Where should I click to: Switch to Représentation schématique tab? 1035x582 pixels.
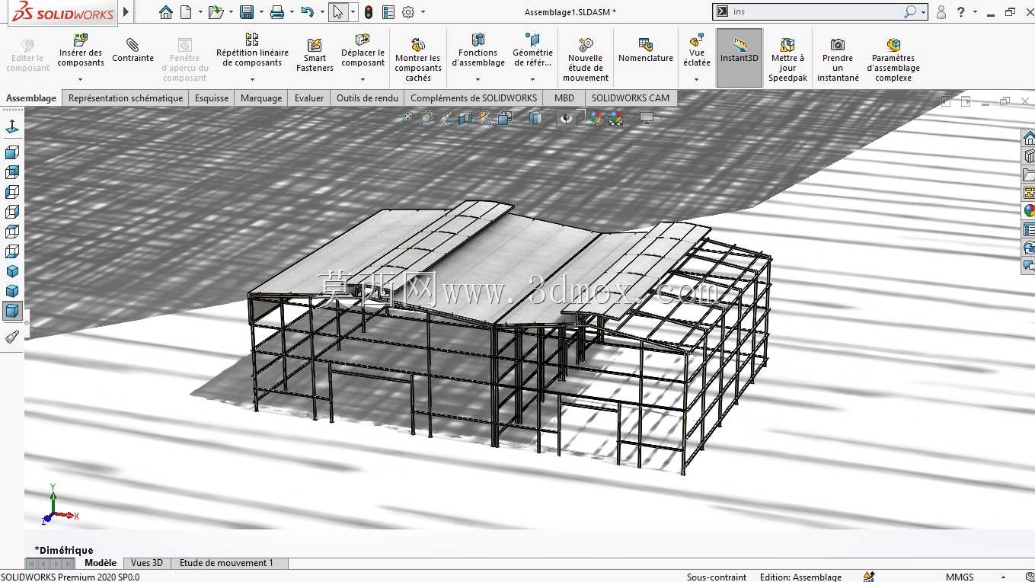126,98
